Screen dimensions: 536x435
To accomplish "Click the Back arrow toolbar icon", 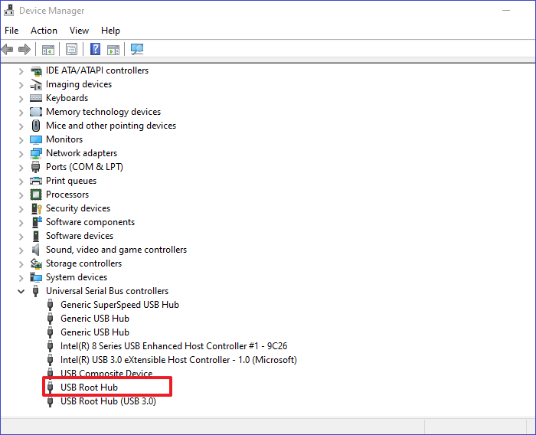I will tap(7, 50).
